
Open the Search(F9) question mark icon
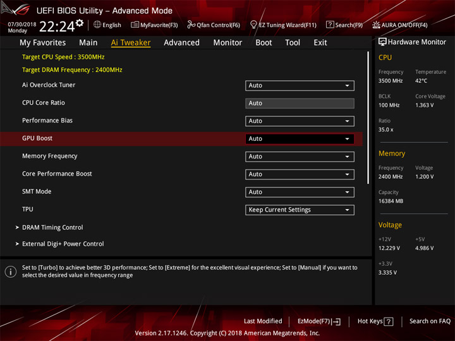pyautogui.click(x=330, y=25)
